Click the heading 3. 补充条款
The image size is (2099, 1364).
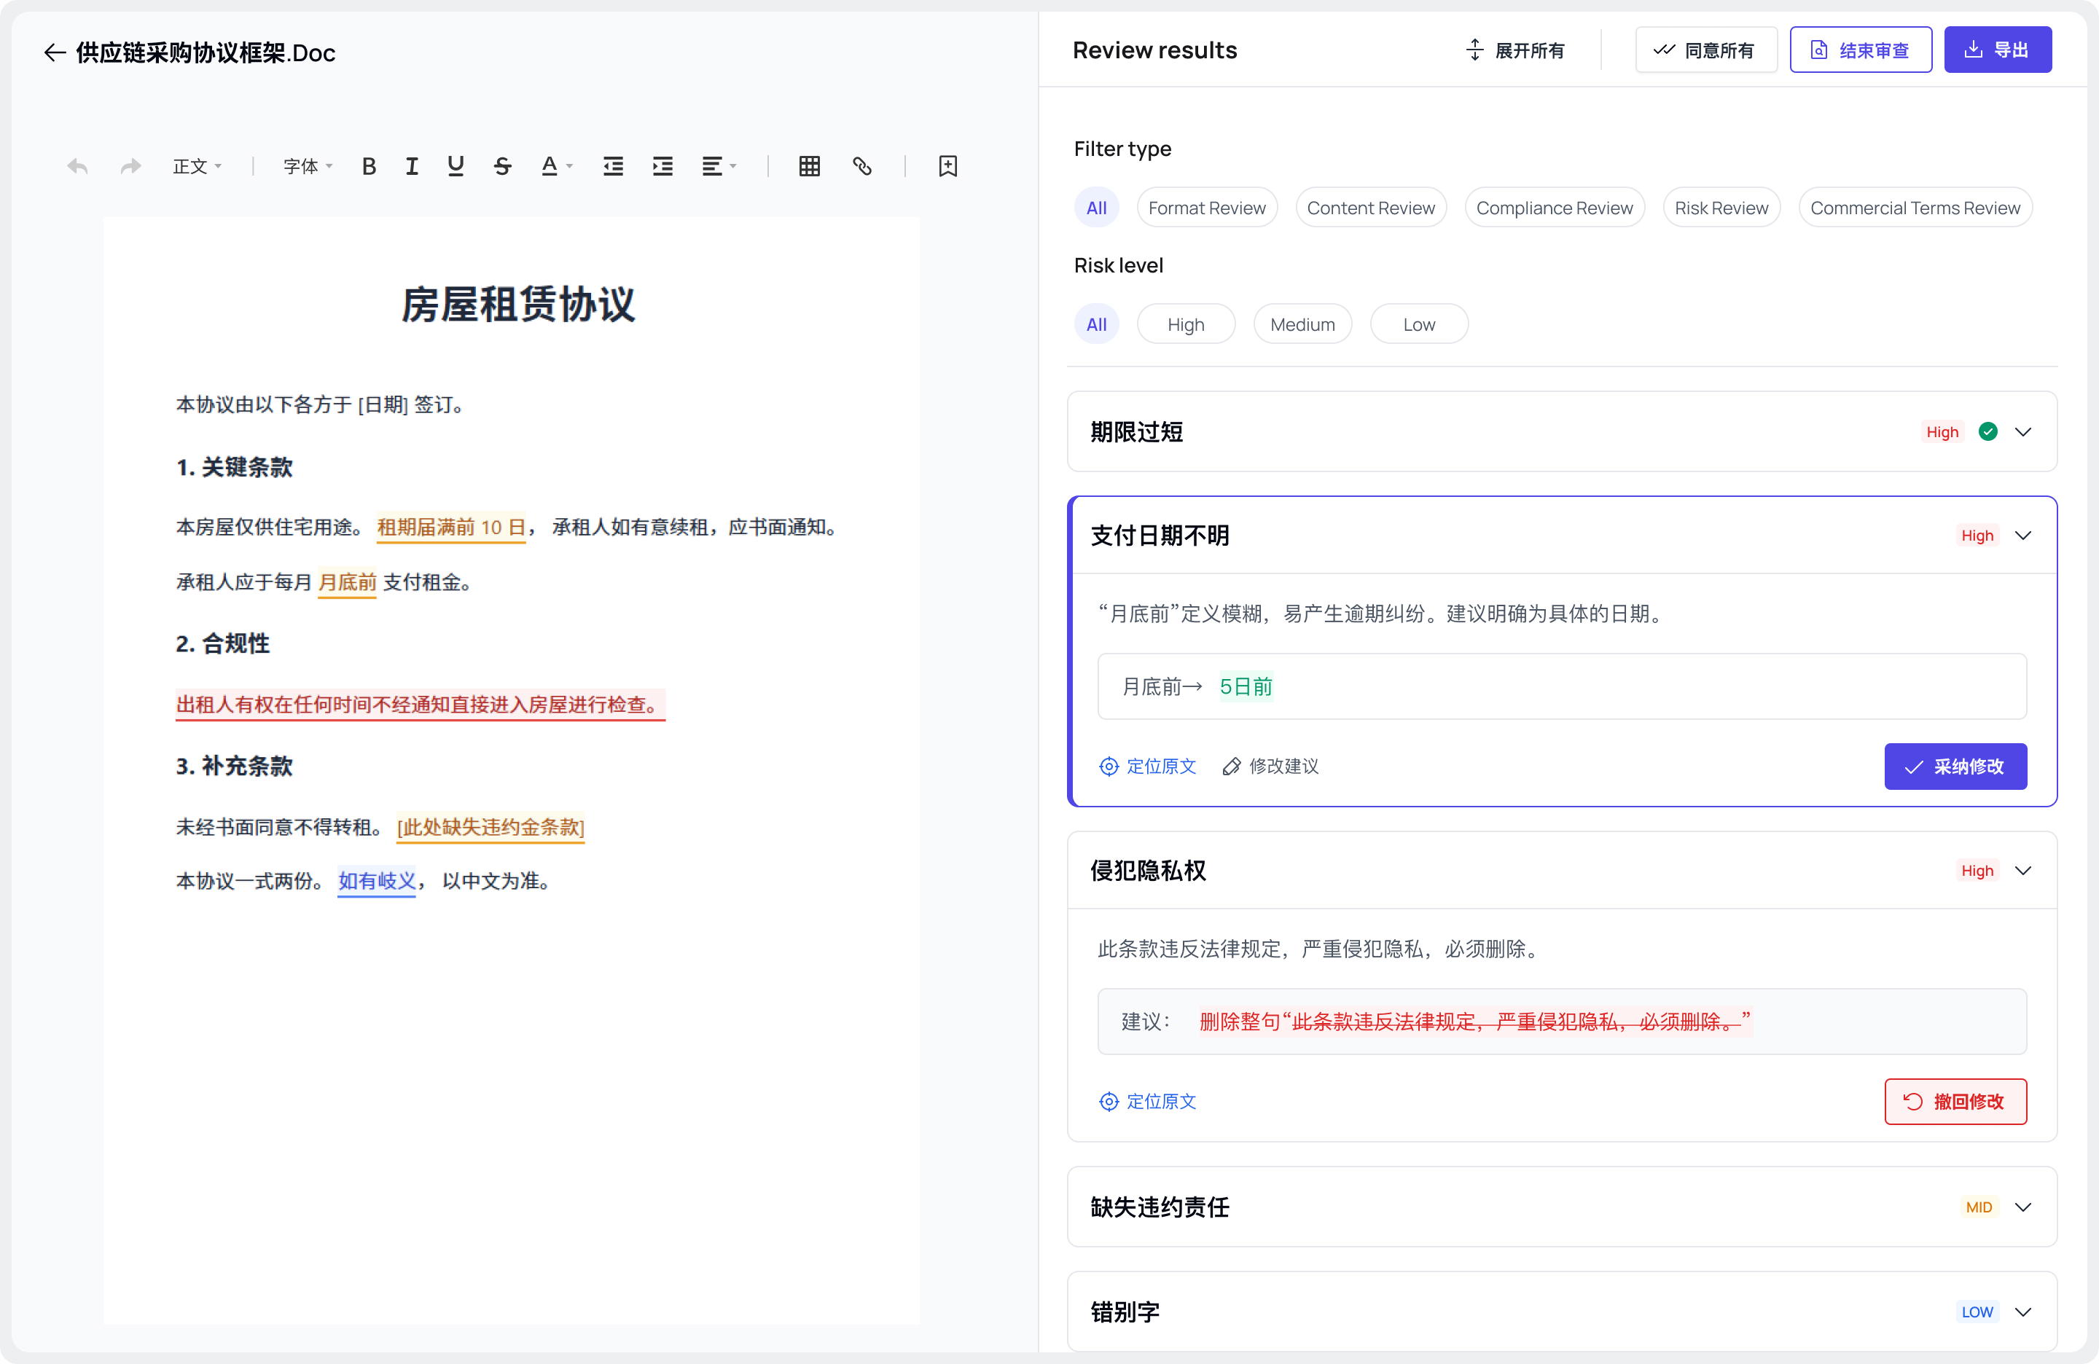pos(234,765)
